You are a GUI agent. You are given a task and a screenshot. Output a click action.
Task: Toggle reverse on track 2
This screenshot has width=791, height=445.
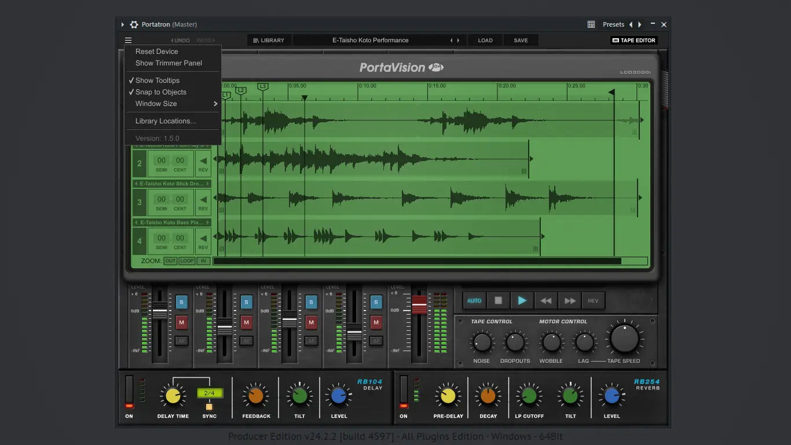(203, 164)
